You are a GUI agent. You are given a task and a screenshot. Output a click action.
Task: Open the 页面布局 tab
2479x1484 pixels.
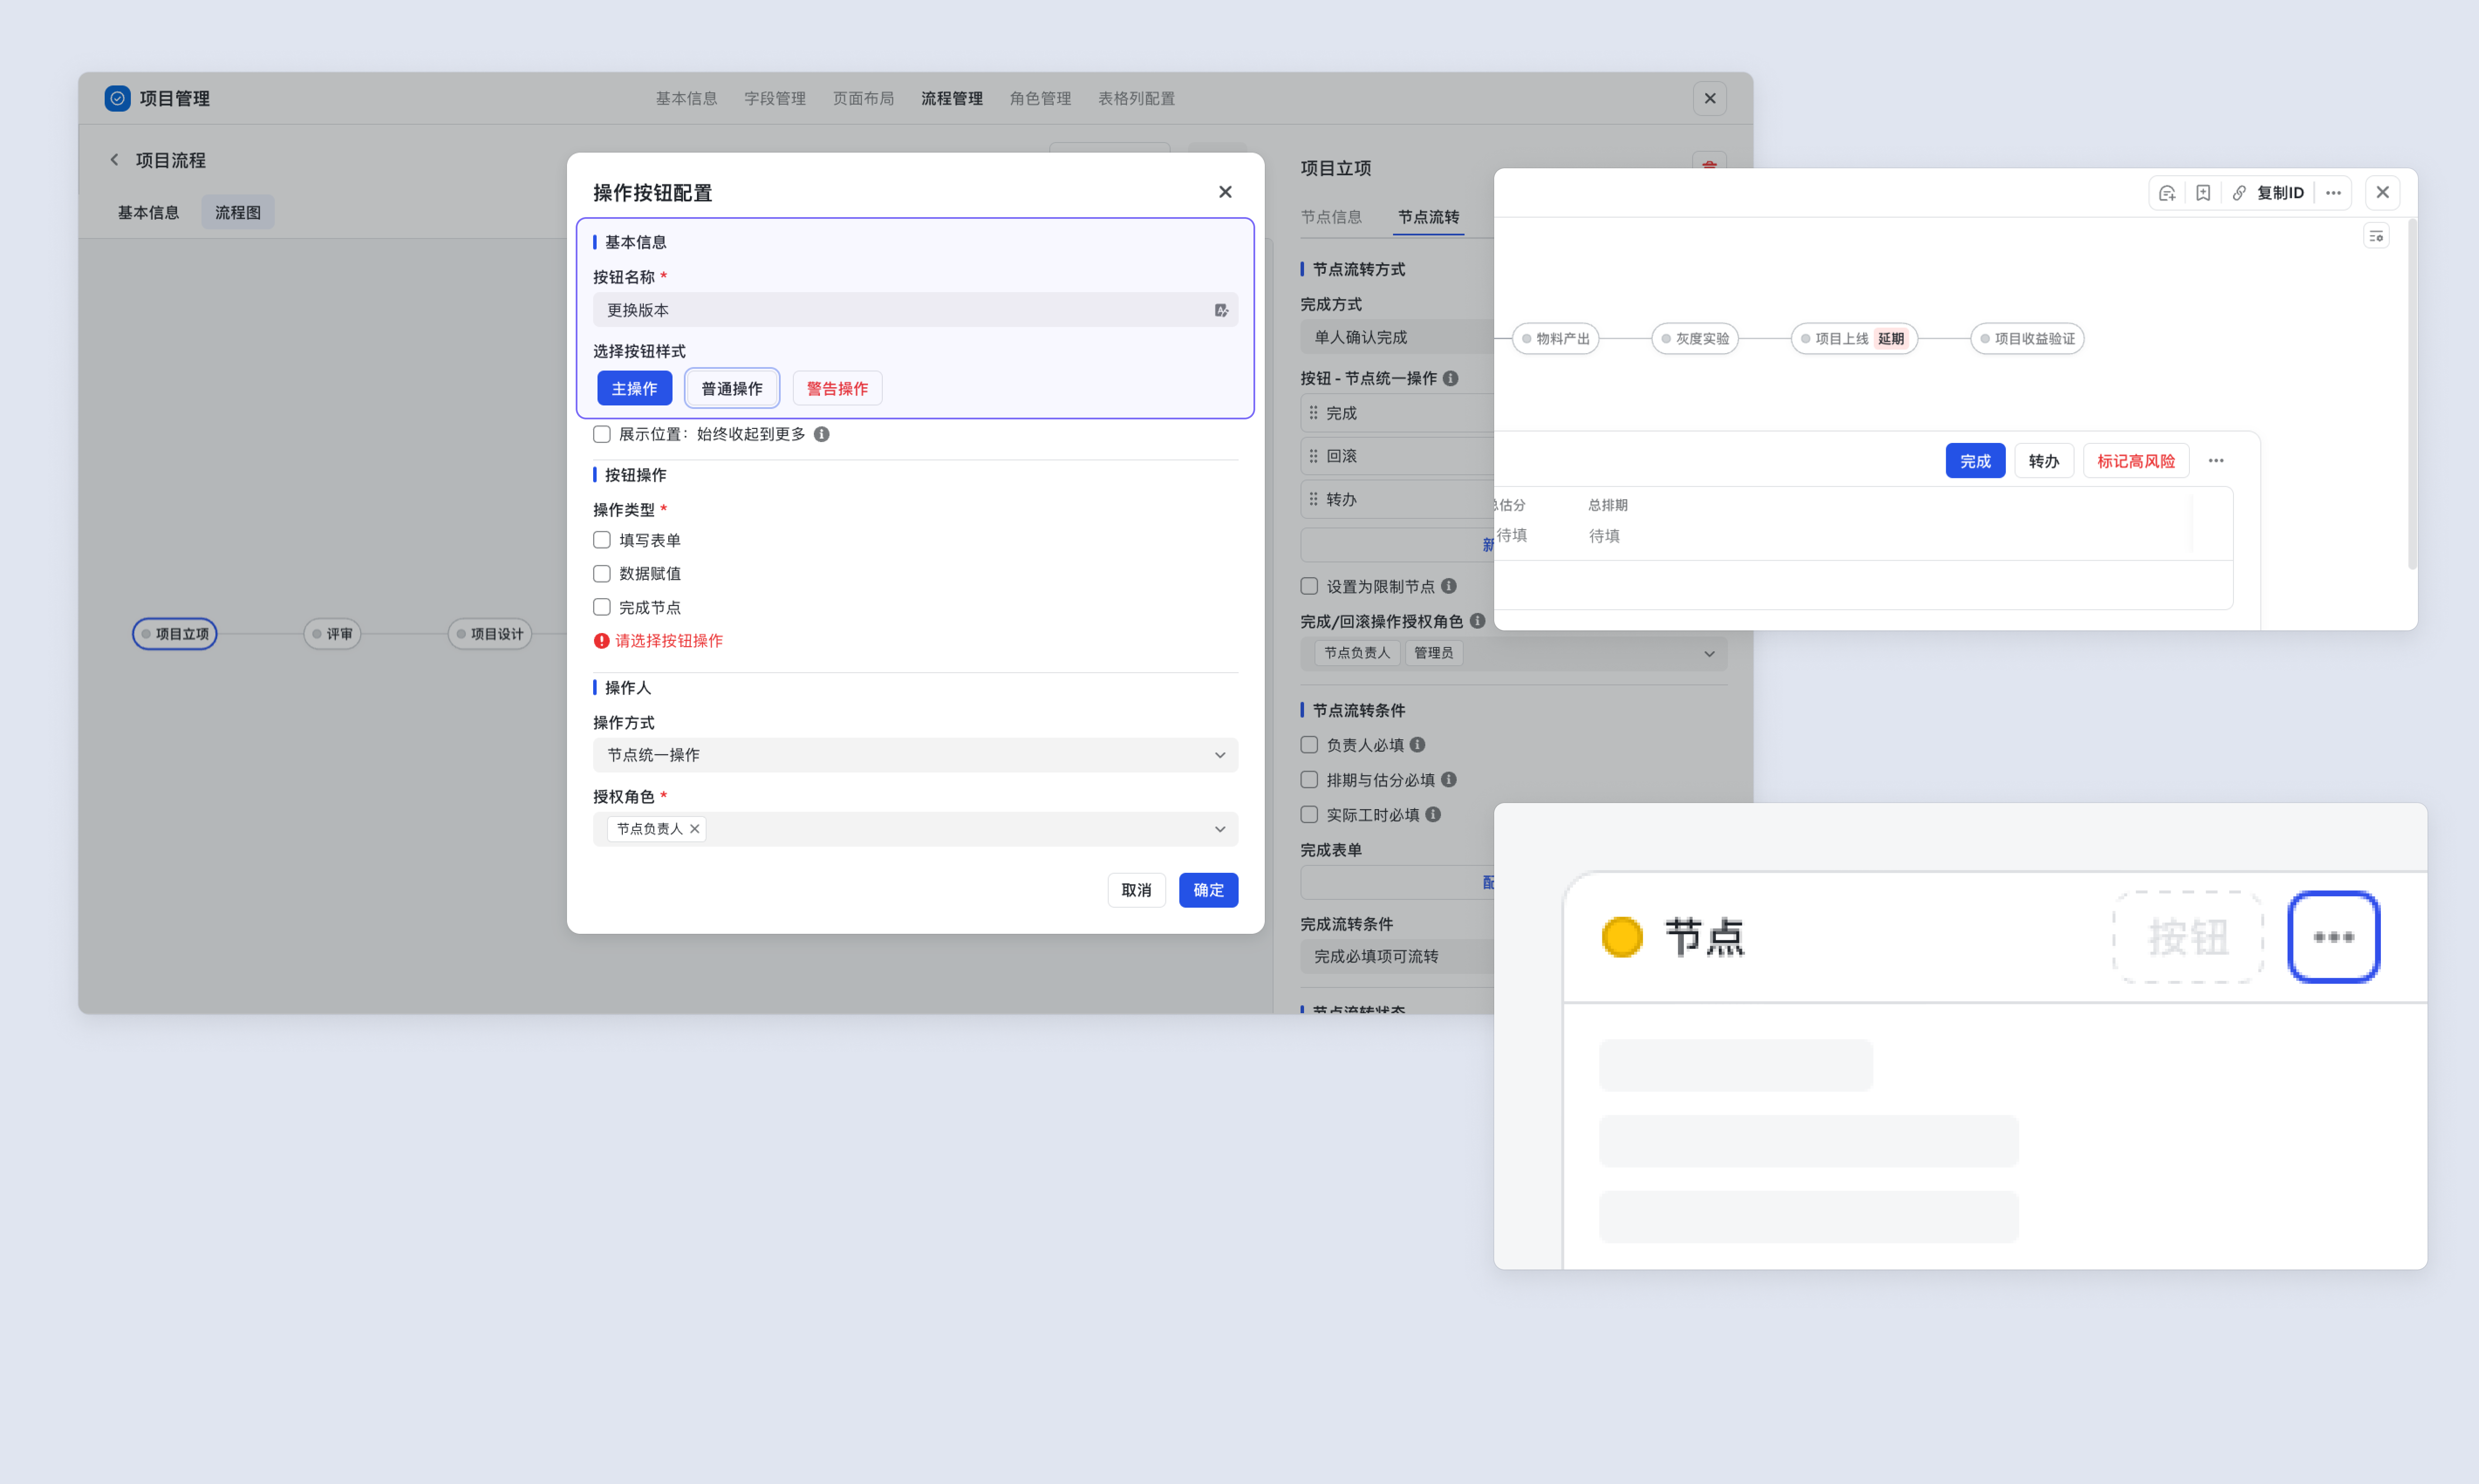pyautogui.click(x=864, y=98)
